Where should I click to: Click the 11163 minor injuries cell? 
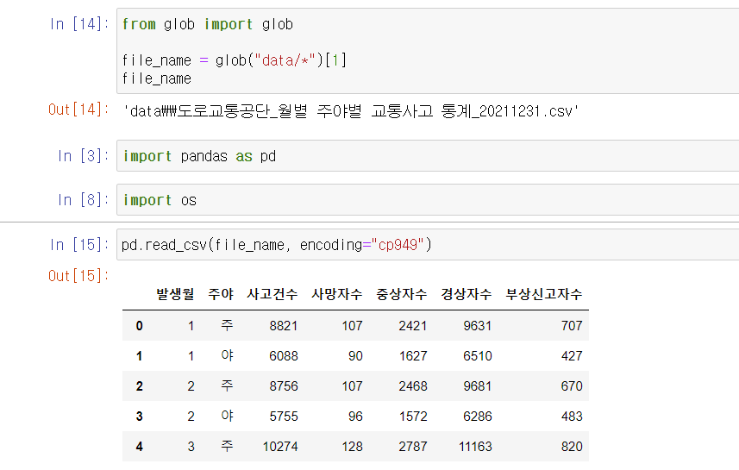[475, 447]
